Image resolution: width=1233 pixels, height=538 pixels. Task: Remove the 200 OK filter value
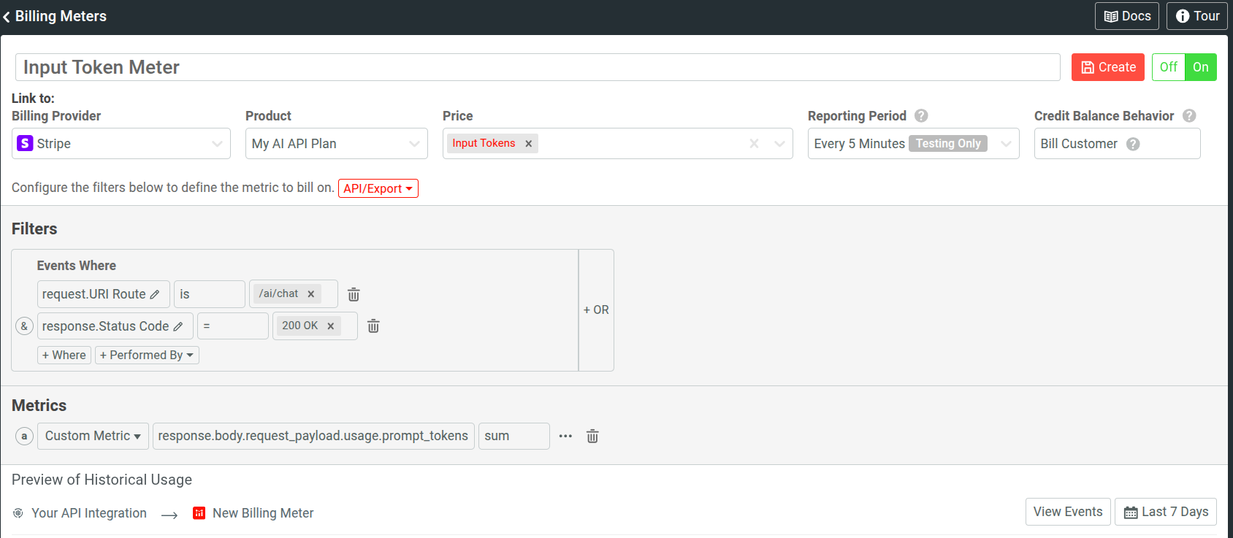point(330,326)
